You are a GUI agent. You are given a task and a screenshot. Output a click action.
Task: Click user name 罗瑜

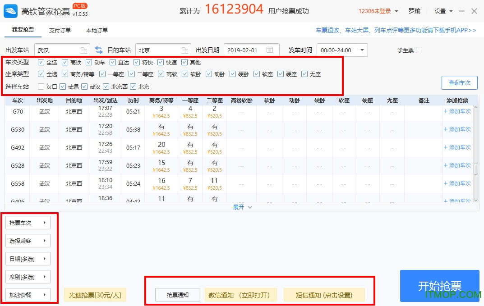(x=414, y=11)
